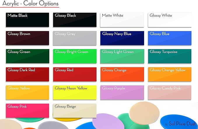Image resolution: width=198 pixels, height=129 pixels.
Task: Select the Matte Black swatch
Action: 27,20
